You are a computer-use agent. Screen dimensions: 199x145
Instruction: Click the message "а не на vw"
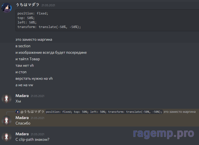pyautogui.click(x=24, y=85)
